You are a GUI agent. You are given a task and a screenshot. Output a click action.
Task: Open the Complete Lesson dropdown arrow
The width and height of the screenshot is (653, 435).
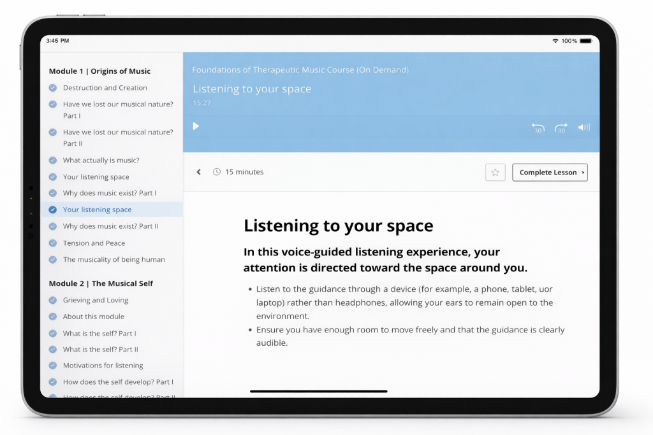coord(583,173)
